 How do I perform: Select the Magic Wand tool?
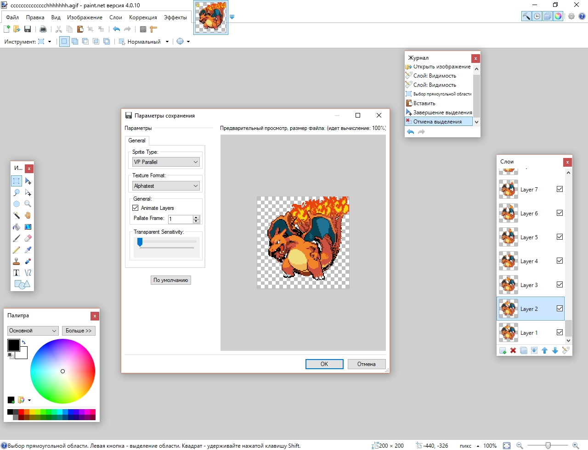coord(17,215)
